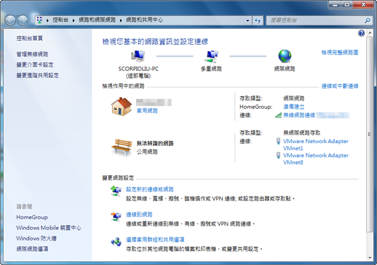Minimize the window

tap(336, 5)
